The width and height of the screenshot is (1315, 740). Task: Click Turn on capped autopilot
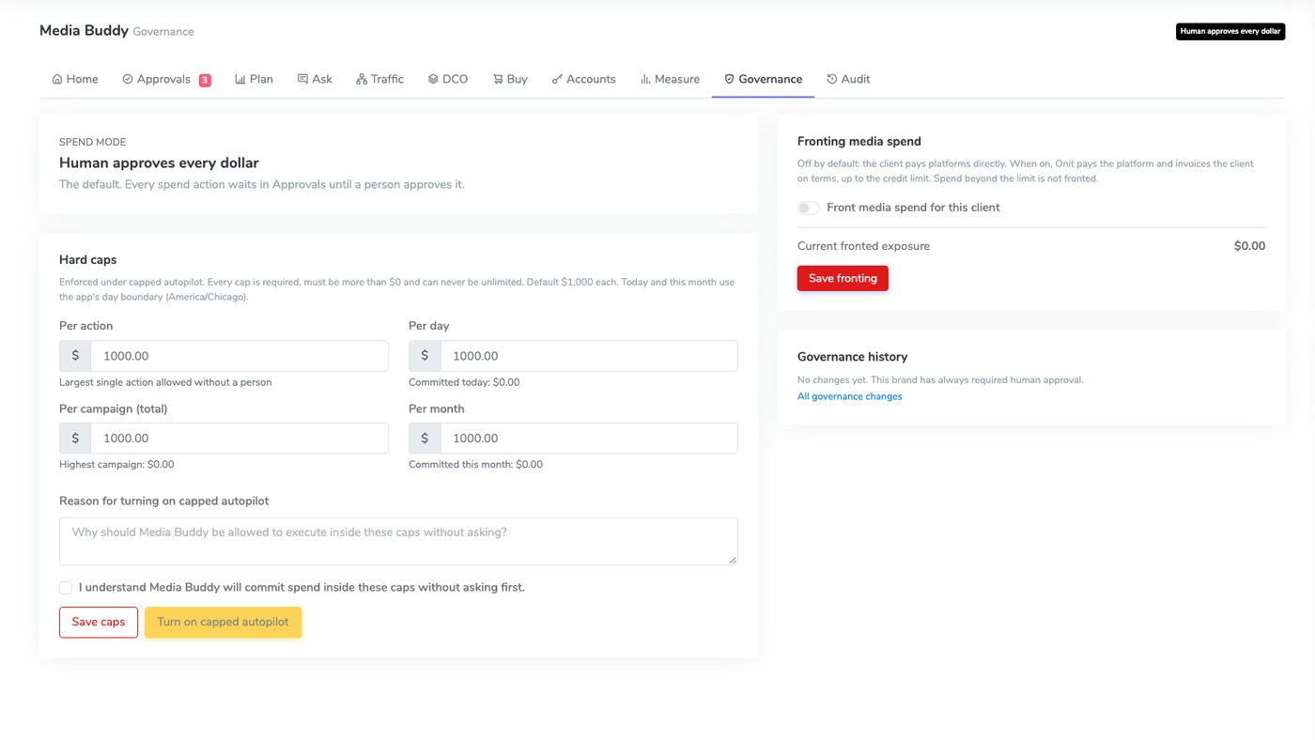223,623
